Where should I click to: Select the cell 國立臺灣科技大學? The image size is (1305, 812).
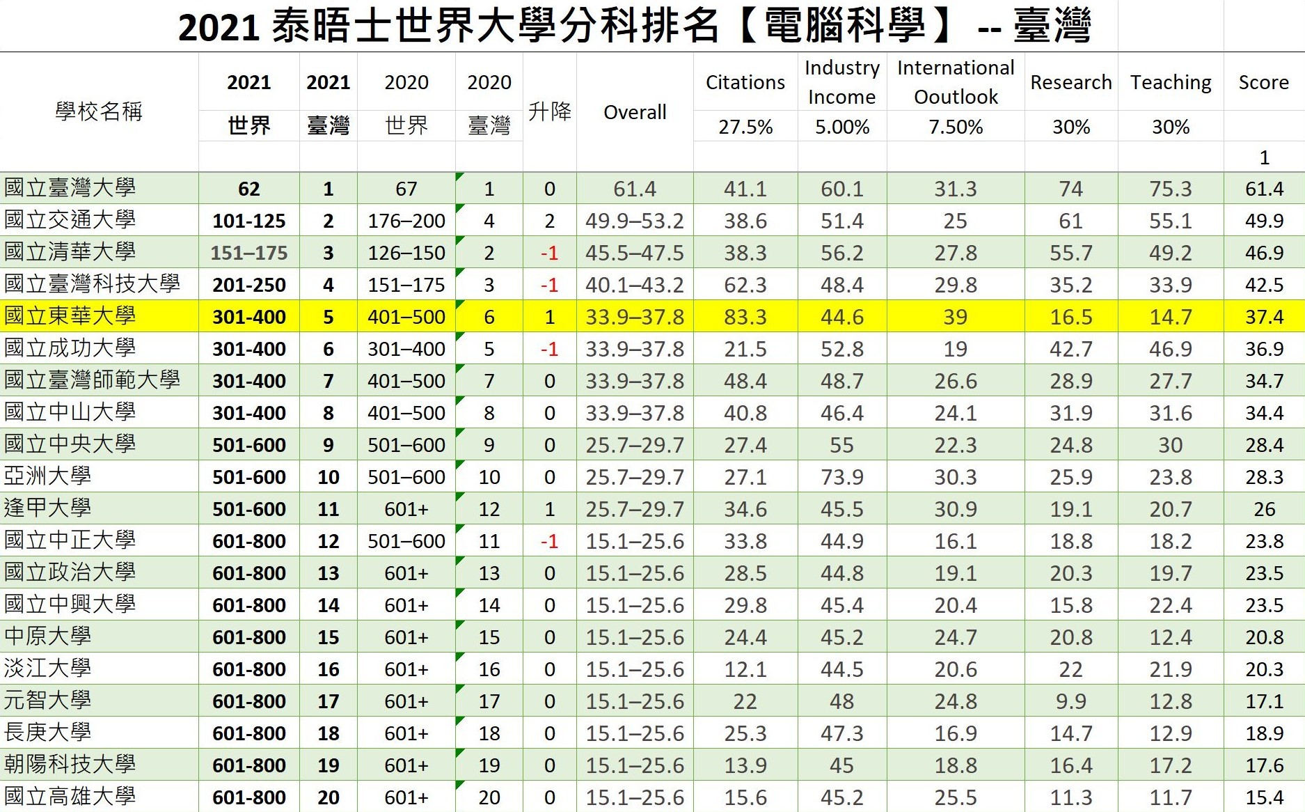click(x=99, y=284)
